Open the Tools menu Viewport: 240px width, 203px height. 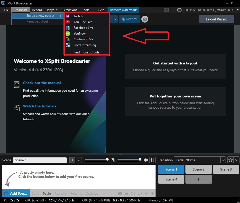(86, 10)
